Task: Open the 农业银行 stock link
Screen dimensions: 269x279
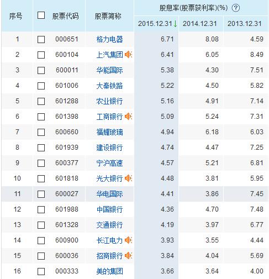Action: pyautogui.click(x=109, y=101)
